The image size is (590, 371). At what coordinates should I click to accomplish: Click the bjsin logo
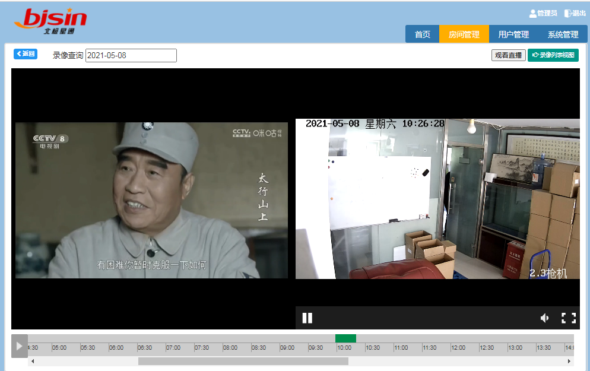coord(50,21)
